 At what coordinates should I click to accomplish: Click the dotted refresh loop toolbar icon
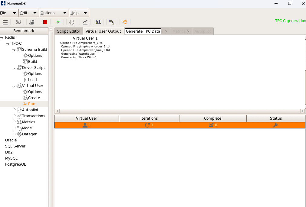71,22
